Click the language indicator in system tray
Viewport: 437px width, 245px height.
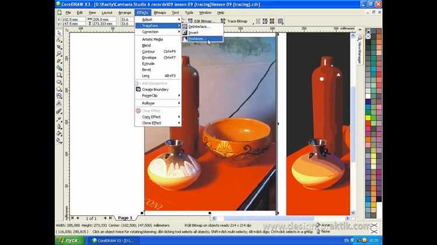tap(347, 240)
